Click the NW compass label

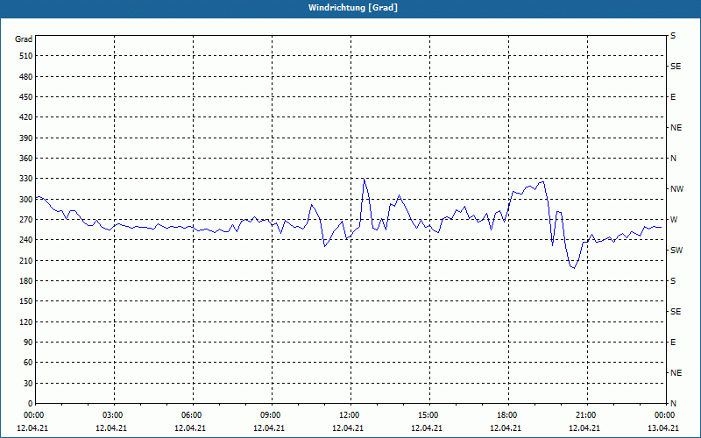coord(676,189)
